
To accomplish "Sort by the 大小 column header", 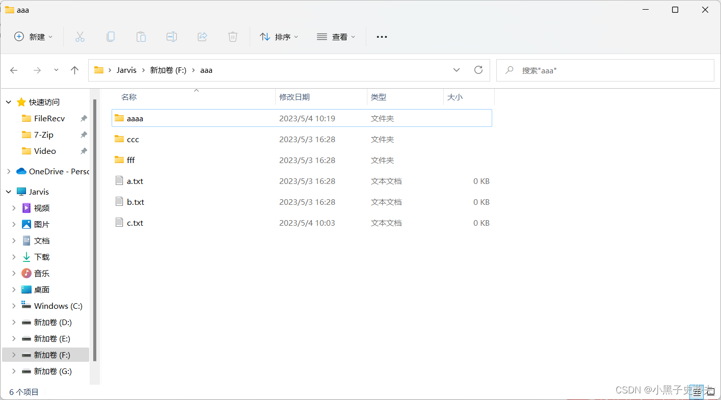I will [x=455, y=97].
